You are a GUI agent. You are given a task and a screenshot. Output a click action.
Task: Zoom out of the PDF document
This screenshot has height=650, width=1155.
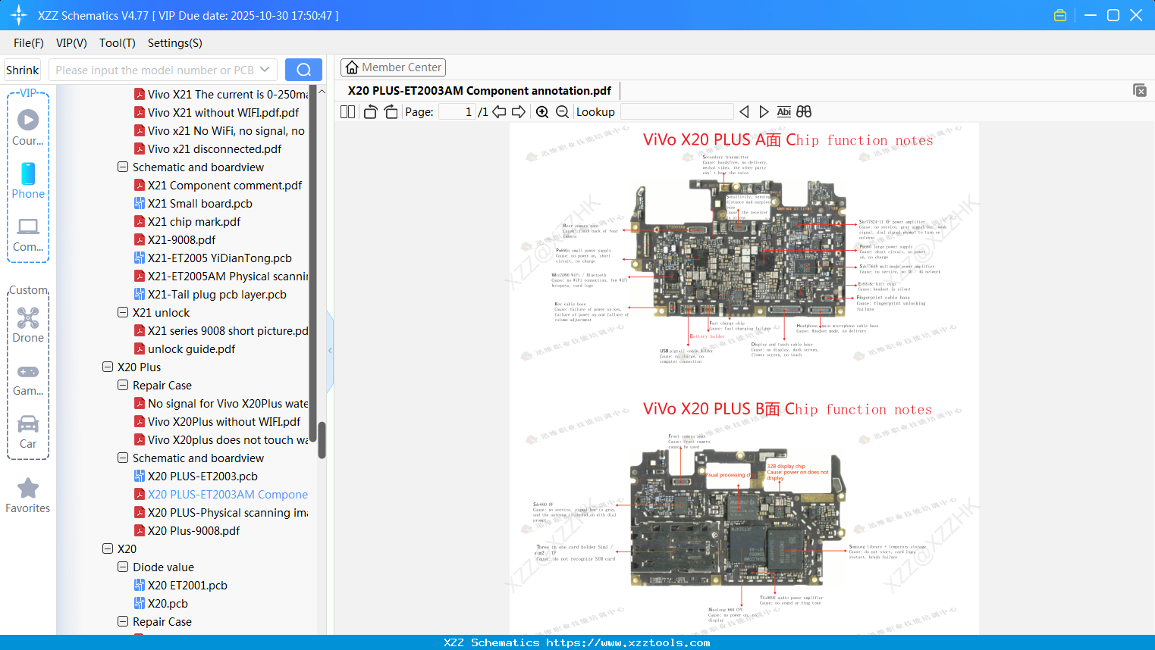click(560, 111)
